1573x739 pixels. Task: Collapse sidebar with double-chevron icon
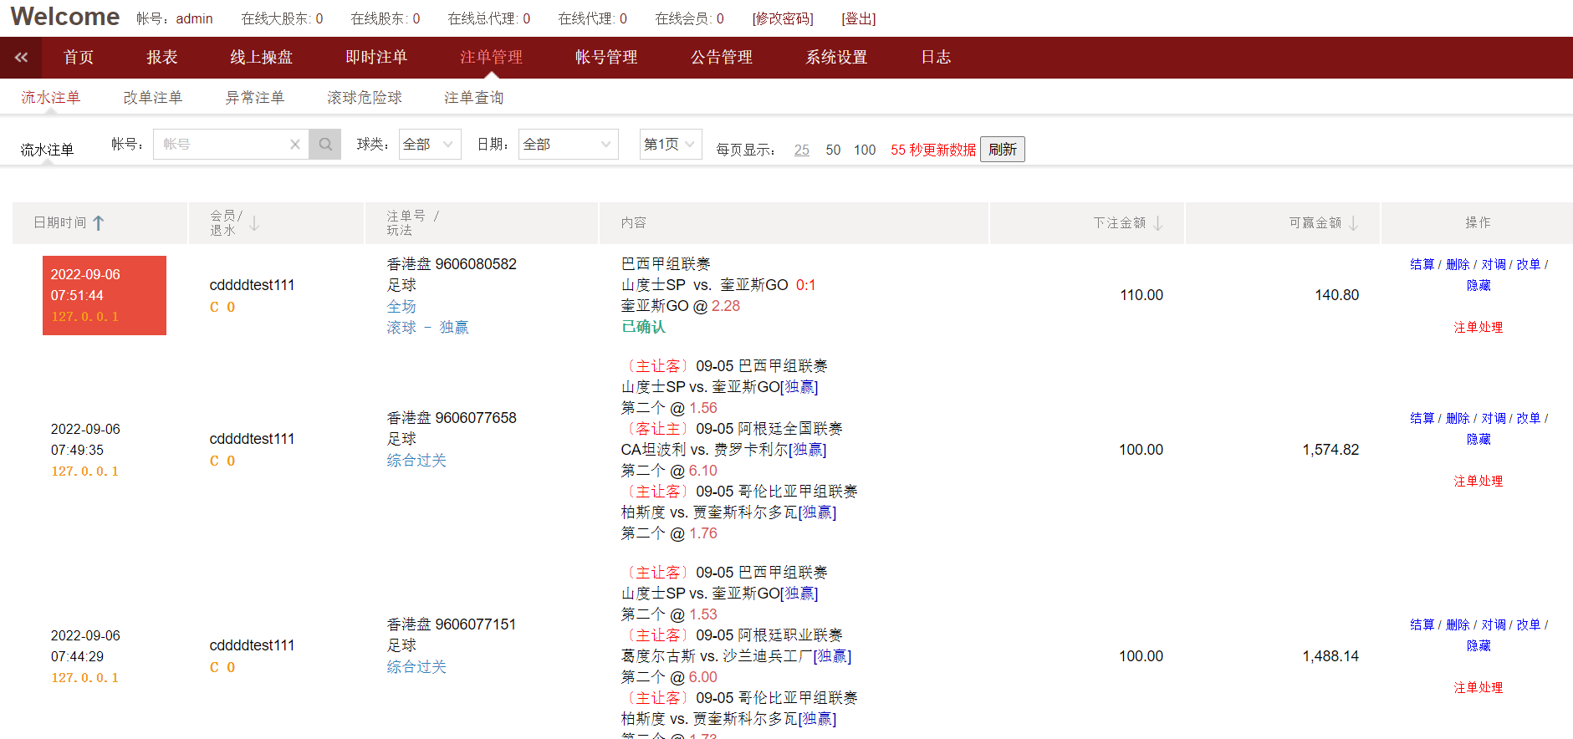(21, 57)
